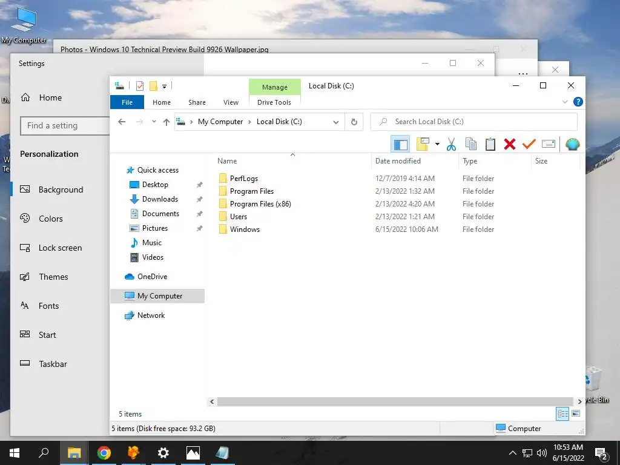Switch to large thumbnails view icon

[576, 414]
